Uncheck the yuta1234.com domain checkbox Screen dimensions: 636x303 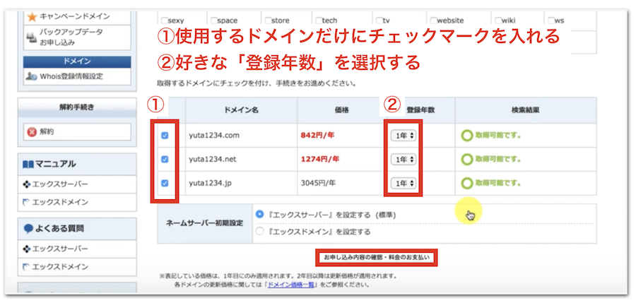pos(165,136)
